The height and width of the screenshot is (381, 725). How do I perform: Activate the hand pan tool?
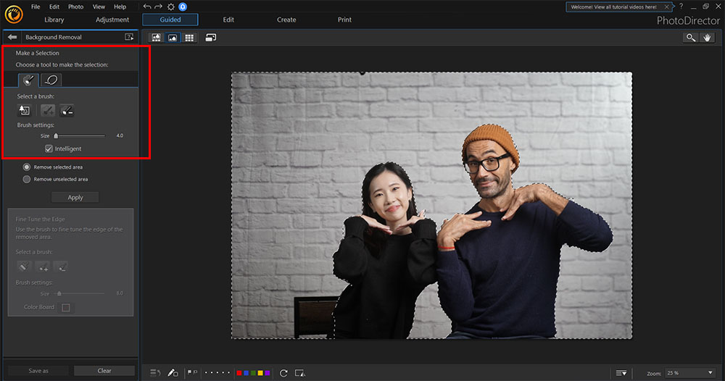707,38
